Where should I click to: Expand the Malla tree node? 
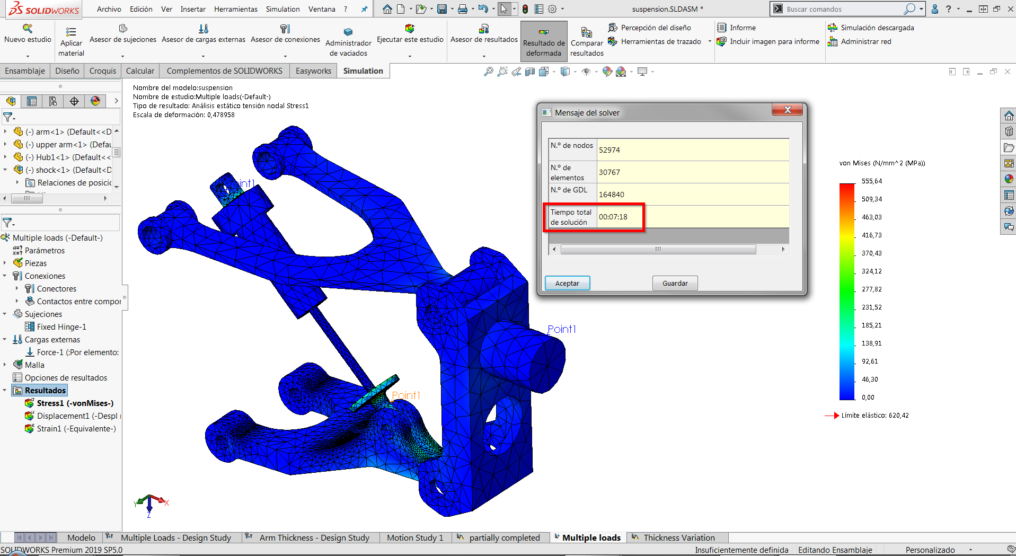coord(5,365)
